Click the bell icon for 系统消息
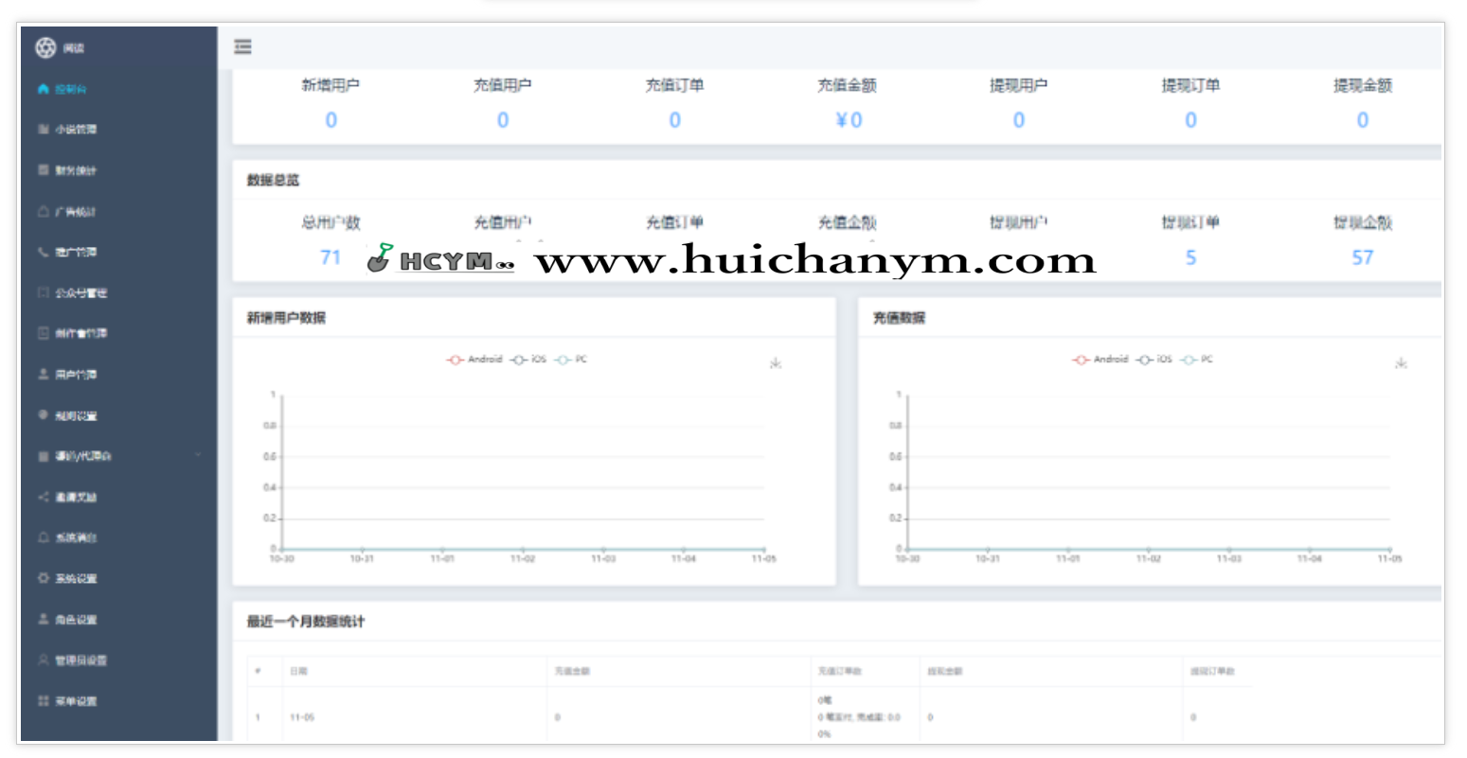This screenshot has width=1467, height=758. (x=43, y=538)
